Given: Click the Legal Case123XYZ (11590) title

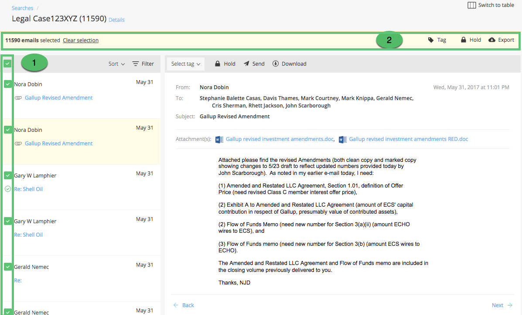Looking at the screenshot, I should pos(59,19).
